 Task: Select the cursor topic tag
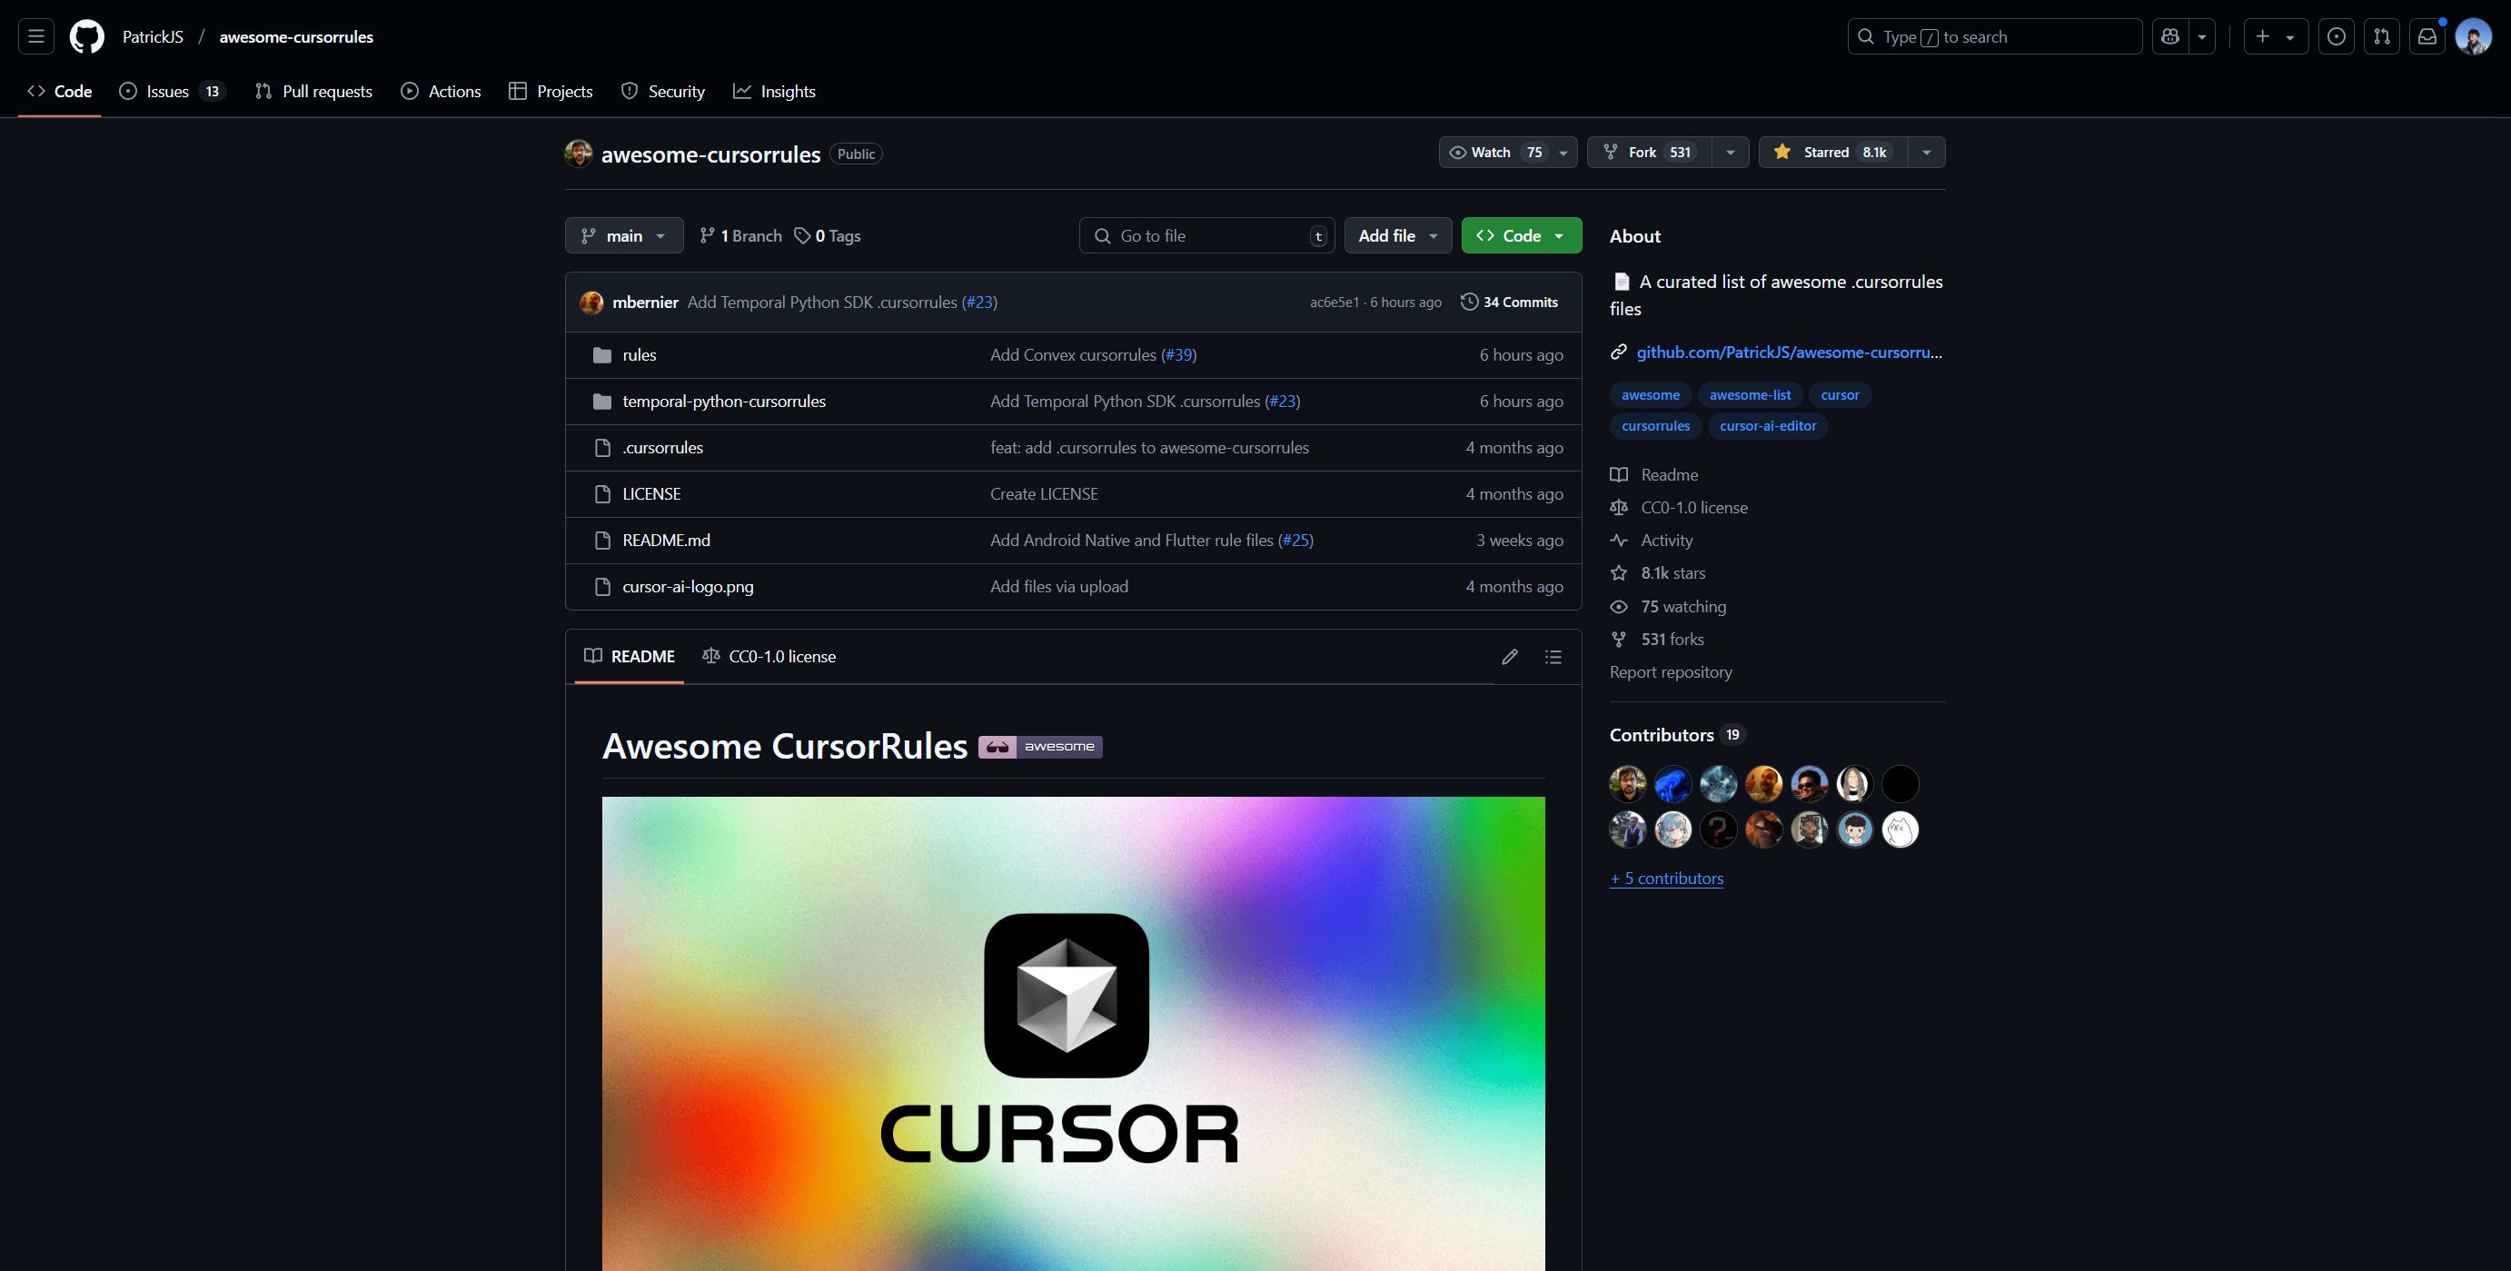point(1840,395)
